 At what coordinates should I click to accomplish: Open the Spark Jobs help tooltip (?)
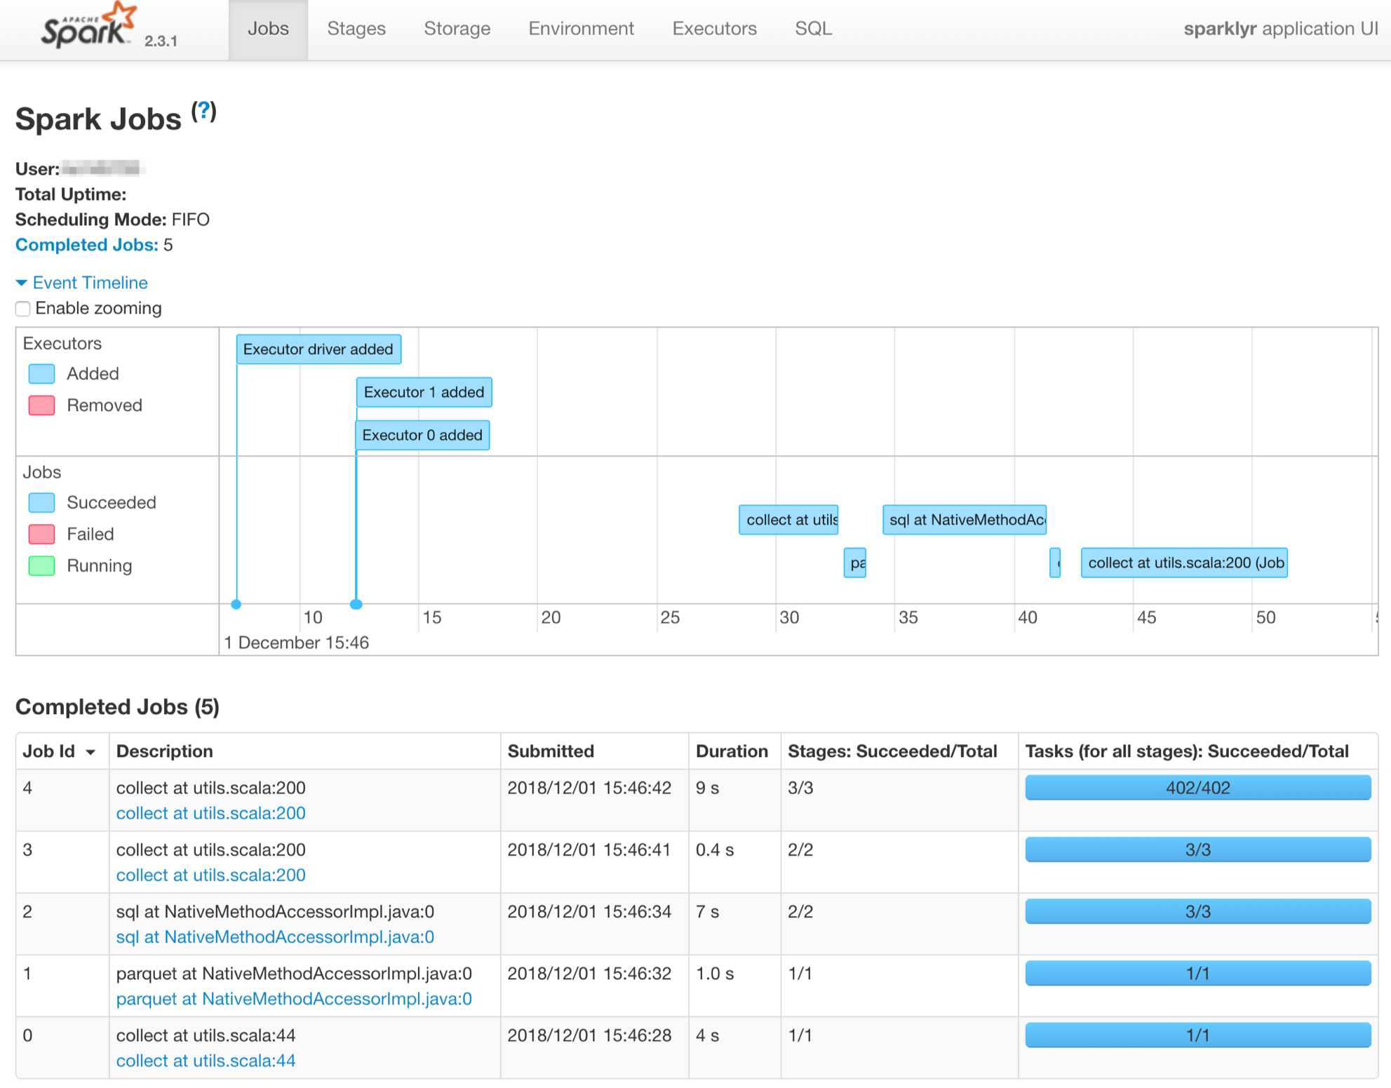click(x=203, y=109)
